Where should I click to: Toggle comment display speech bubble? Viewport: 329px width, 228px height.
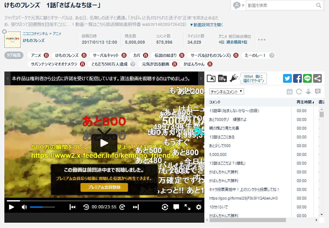point(176,207)
